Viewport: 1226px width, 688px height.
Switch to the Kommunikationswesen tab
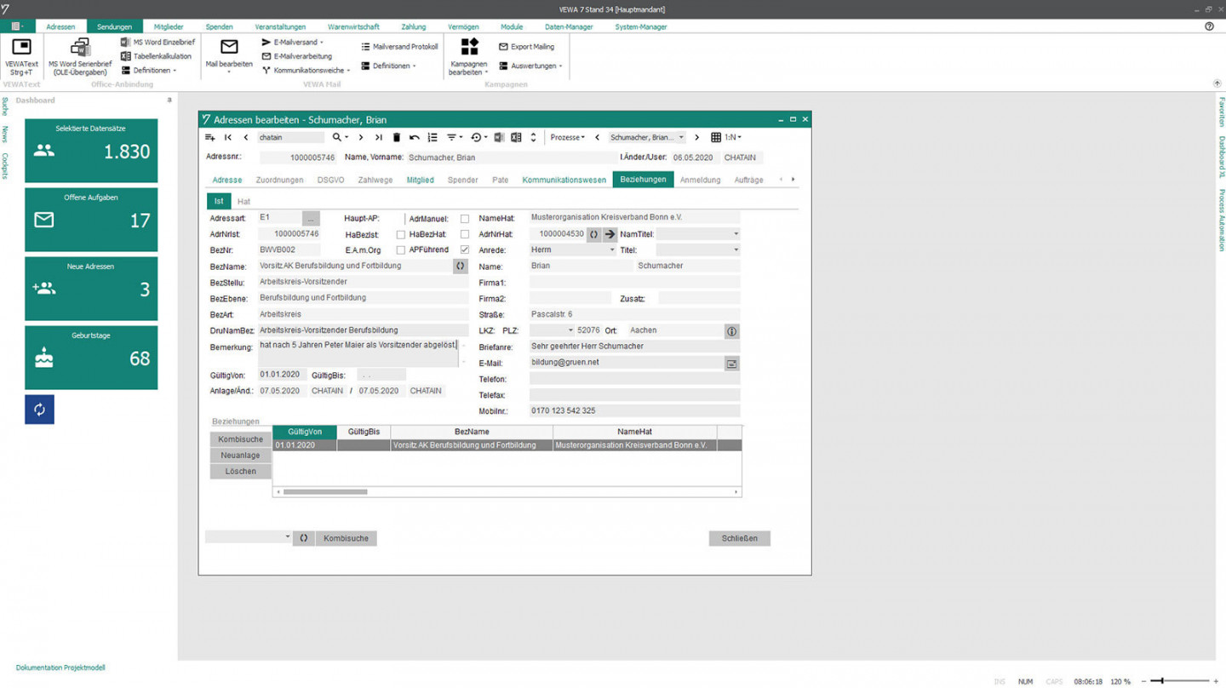tap(564, 180)
